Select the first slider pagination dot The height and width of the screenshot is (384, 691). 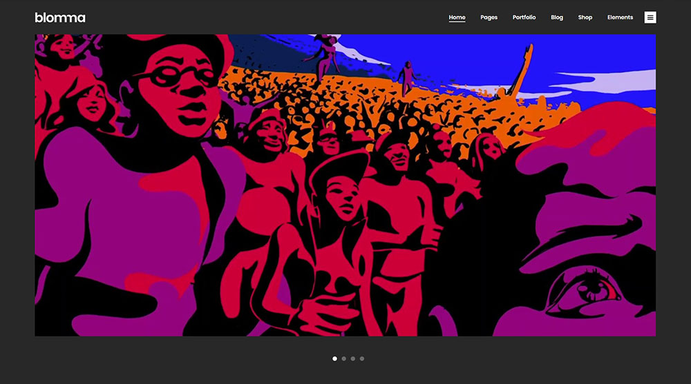pyautogui.click(x=335, y=358)
